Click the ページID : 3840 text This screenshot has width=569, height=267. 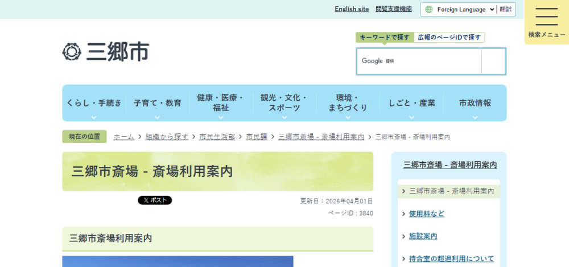pos(351,213)
